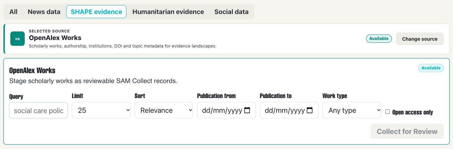Open the Humanitarian evidence tab
Screen dimensions: 453x149
[168, 12]
